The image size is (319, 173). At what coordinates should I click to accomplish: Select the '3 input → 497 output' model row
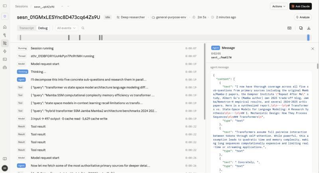[x=107, y=119]
